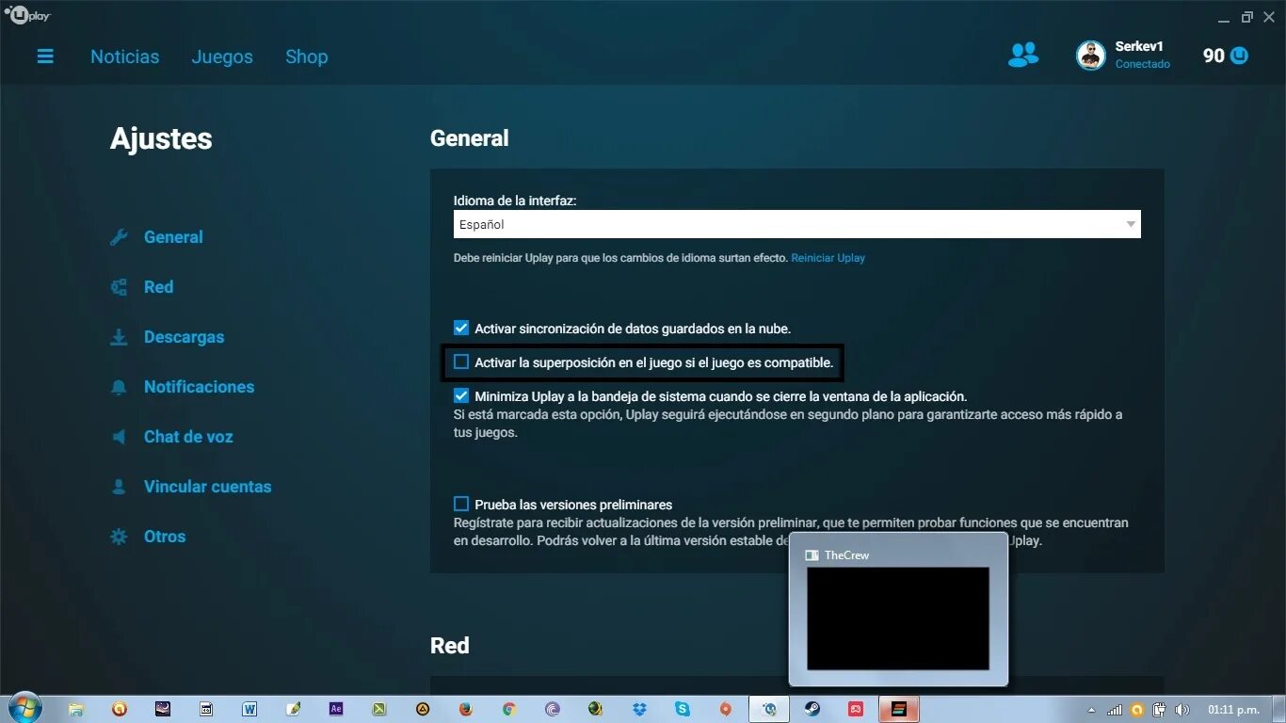This screenshot has height=723, width=1286.
Task: Open the red game controller taskbar app
Action: pyautogui.click(x=856, y=709)
